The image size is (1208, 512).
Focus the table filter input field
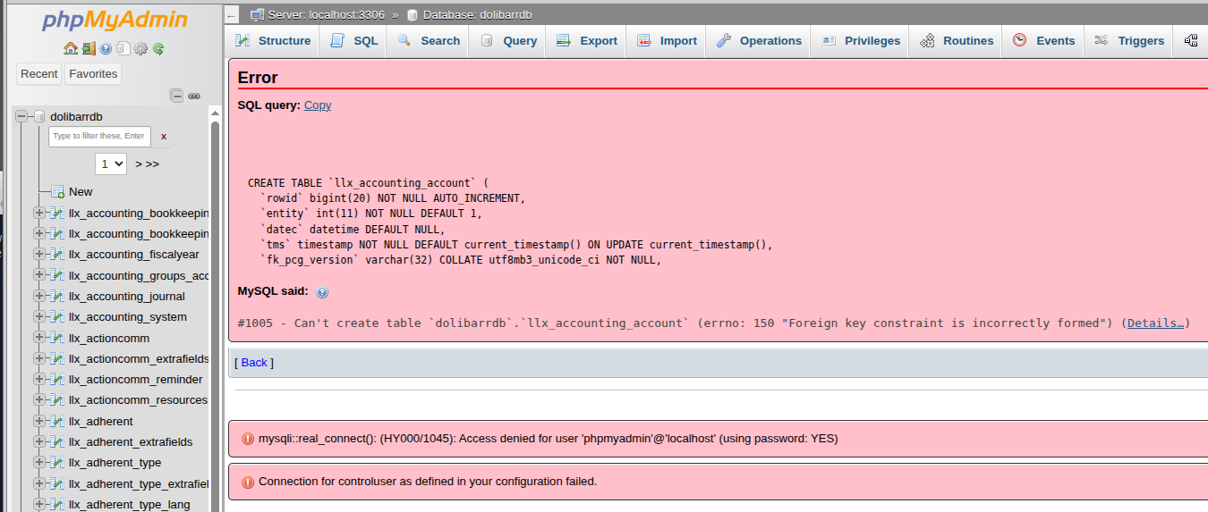click(99, 136)
